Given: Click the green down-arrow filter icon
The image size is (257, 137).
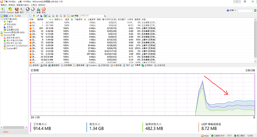Looking at the screenshot, I should (34, 16).
